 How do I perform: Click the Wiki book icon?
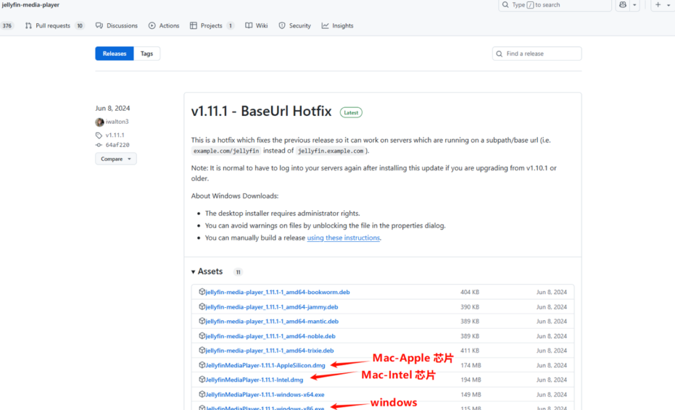pos(249,26)
